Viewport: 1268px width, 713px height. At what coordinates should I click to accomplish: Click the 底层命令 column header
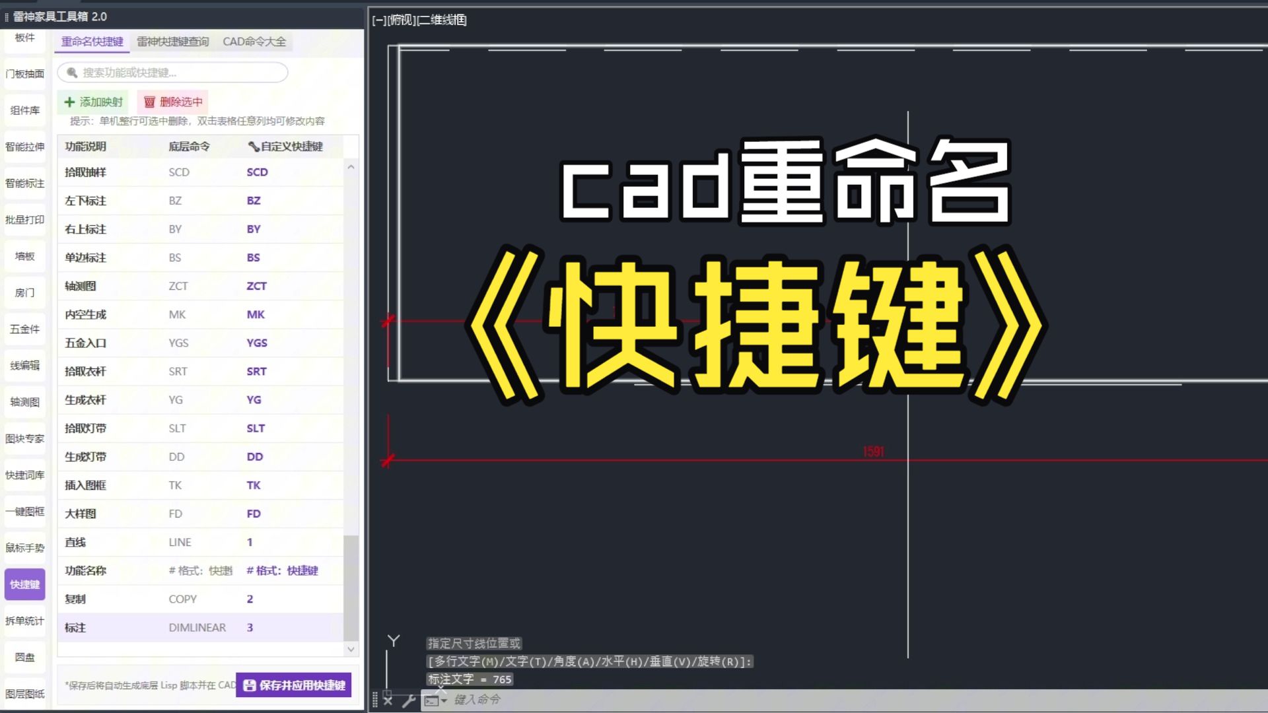190,147
